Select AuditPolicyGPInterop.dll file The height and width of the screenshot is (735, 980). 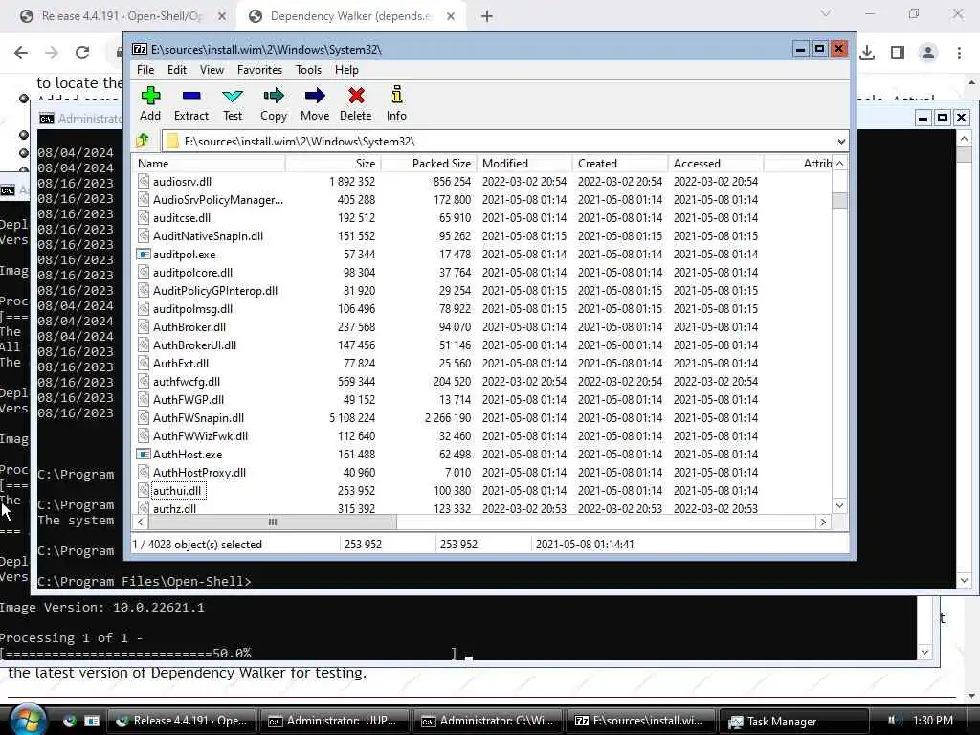coord(215,291)
